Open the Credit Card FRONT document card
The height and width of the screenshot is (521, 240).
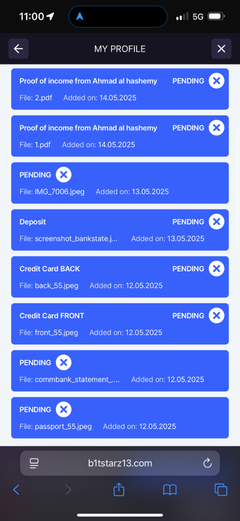(120, 324)
